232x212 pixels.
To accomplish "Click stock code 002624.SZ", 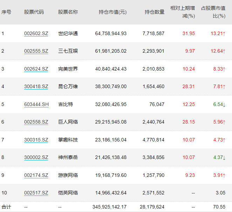I will click(x=36, y=69).
